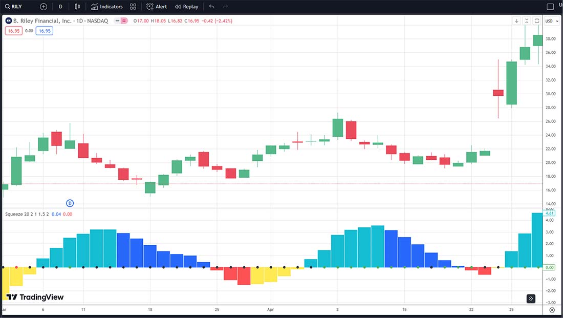Toggle the gray dash pill icon beside NASDAQ
This screenshot has width=563, height=318.
(117, 21)
